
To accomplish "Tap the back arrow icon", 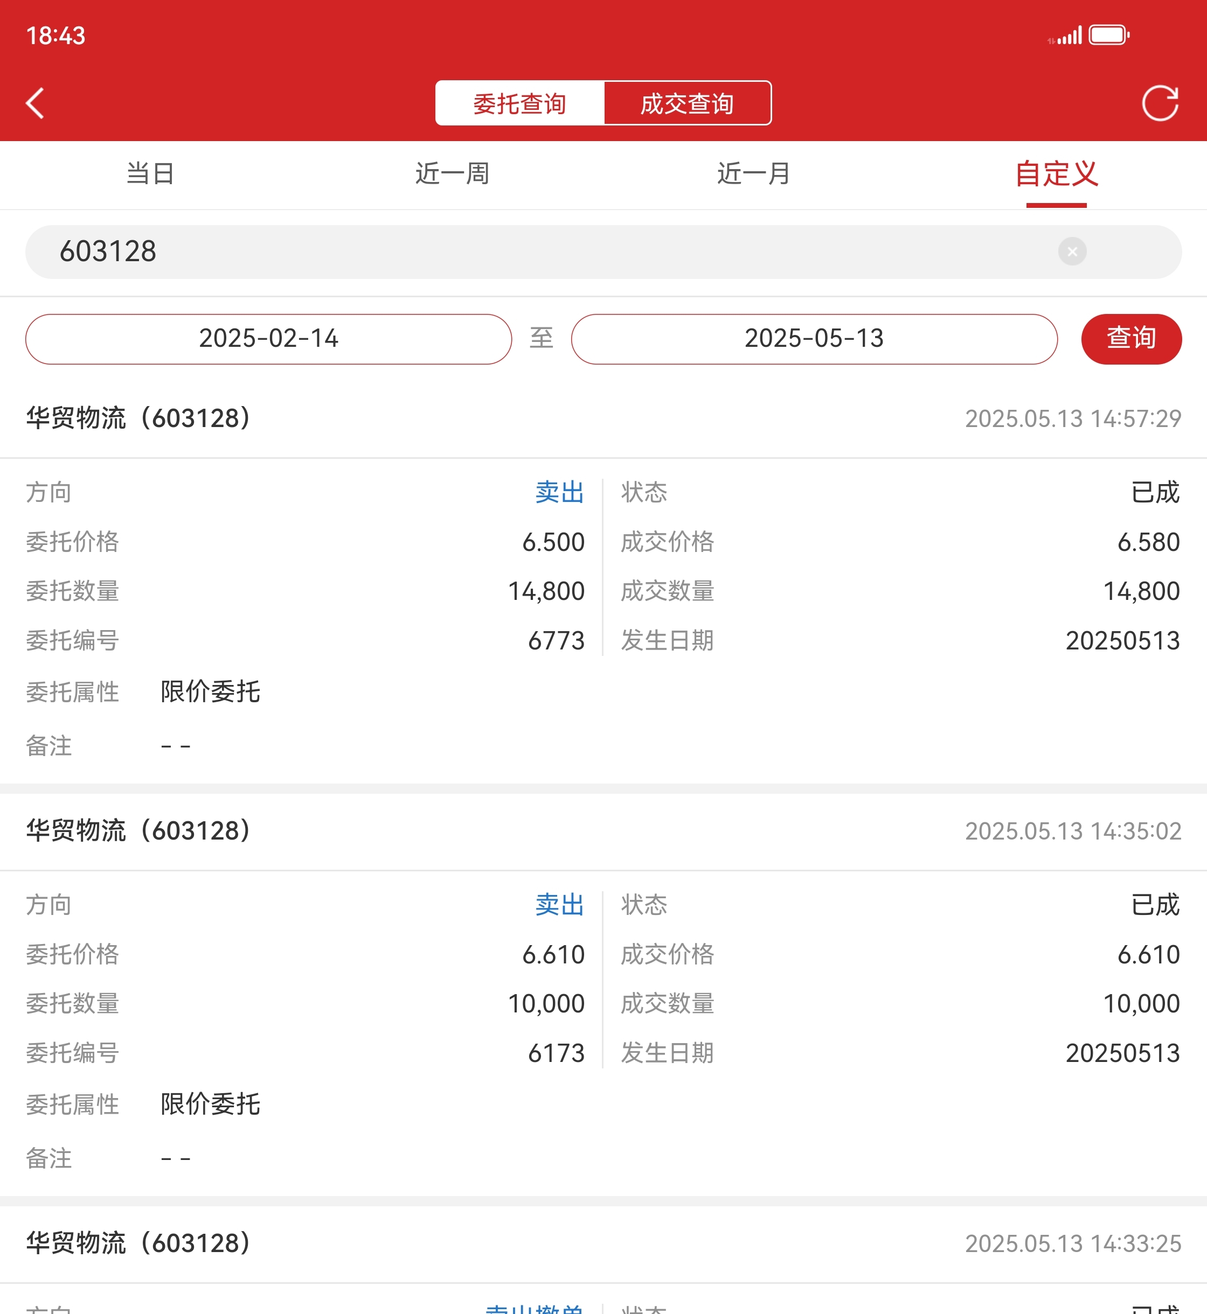I will click(35, 103).
